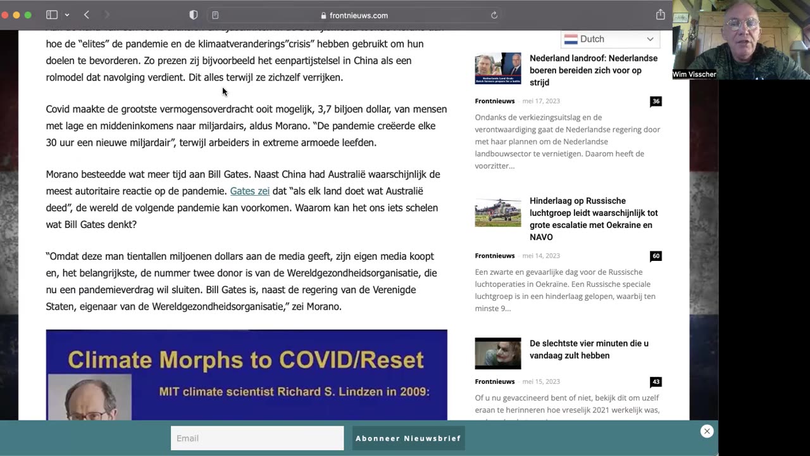Go forward with the forward arrow

pos(106,15)
